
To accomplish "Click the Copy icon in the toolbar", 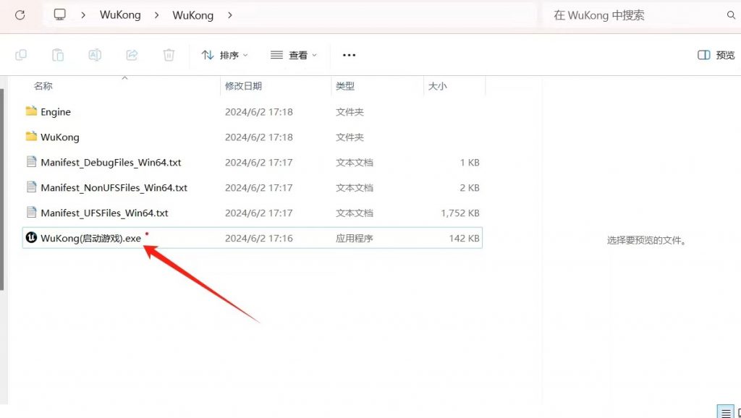I will pos(21,54).
